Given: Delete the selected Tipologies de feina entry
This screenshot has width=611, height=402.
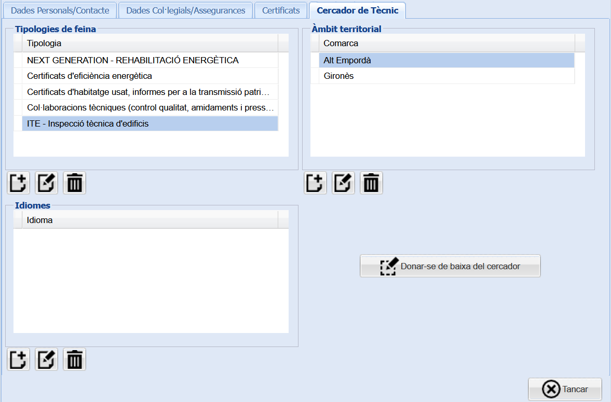Looking at the screenshot, I should click(74, 183).
